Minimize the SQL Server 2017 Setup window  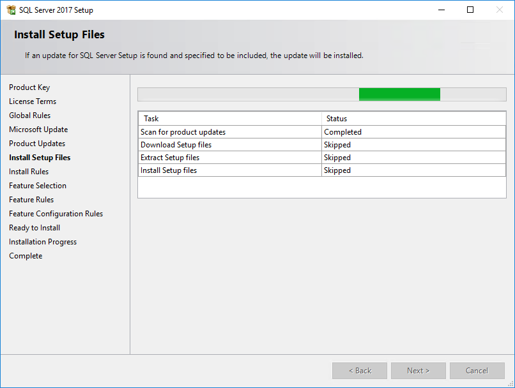pos(442,10)
